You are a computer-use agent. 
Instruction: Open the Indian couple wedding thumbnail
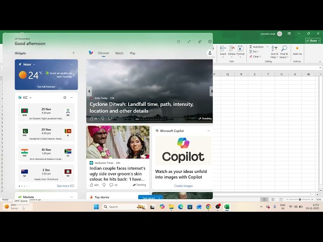118,142
